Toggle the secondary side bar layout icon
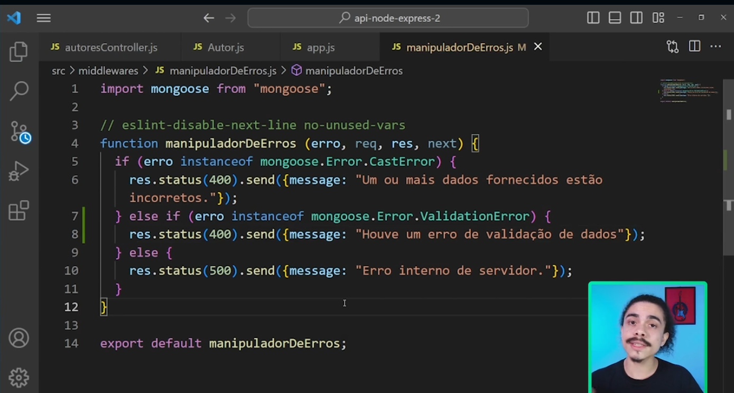The height and width of the screenshot is (393, 734). tap(636, 18)
